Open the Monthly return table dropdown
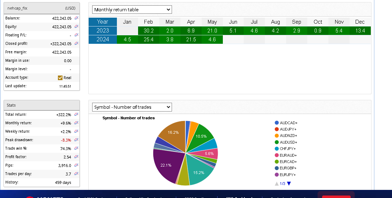392x198 pixels. point(132,10)
